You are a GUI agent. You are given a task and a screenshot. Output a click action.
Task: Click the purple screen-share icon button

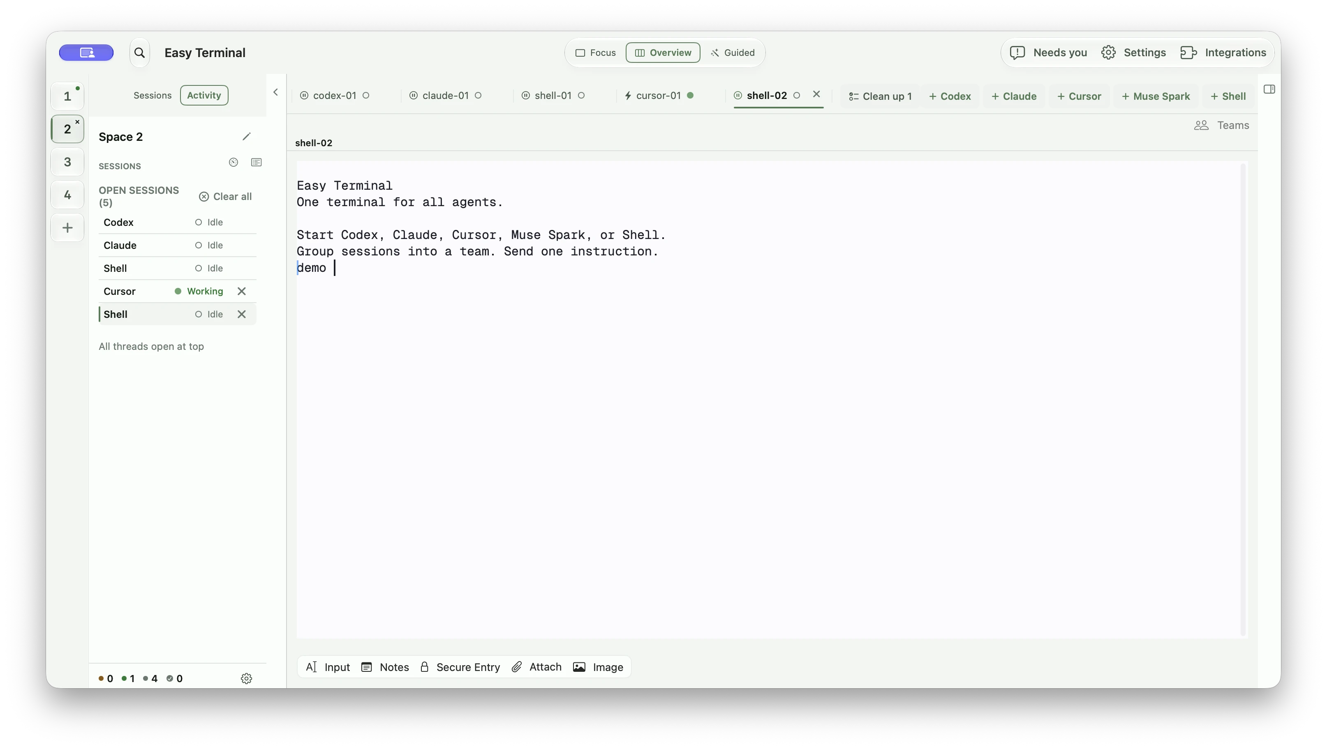click(86, 53)
